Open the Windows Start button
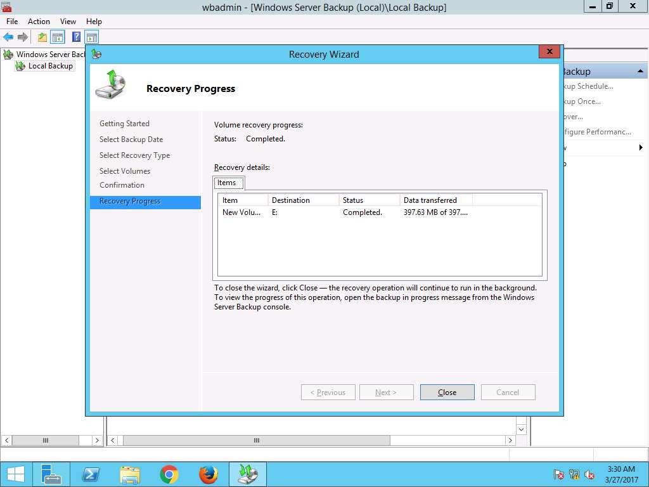Image resolution: width=649 pixels, height=487 pixels. 16,474
